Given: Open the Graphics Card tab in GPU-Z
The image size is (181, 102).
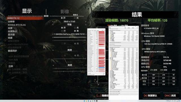Looking at the screenshot, I should [x=89, y=31].
